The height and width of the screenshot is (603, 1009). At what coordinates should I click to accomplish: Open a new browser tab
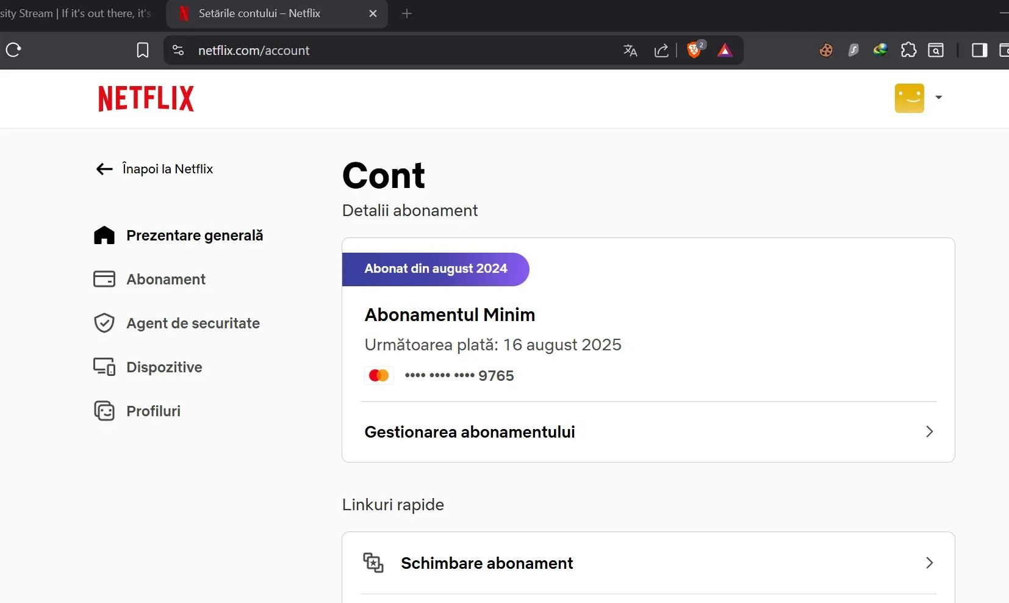click(x=407, y=13)
